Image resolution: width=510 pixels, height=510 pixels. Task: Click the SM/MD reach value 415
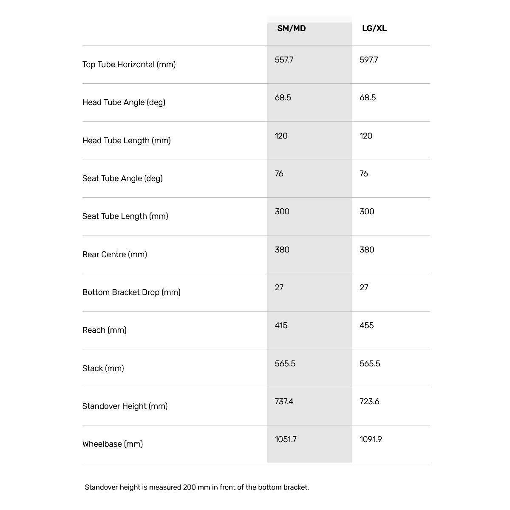click(281, 326)
